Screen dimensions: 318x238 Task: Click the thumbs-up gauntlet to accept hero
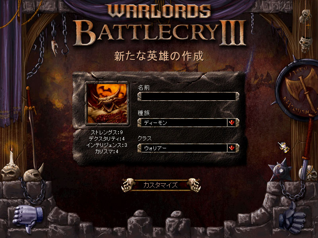point(292,218)
